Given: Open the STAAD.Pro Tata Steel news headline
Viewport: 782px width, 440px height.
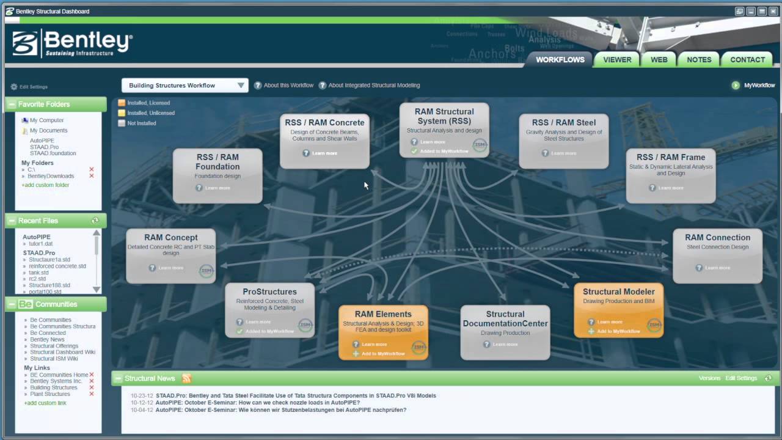Looking at the screenshot, I should pyautogui.click(x=296, y=396).
